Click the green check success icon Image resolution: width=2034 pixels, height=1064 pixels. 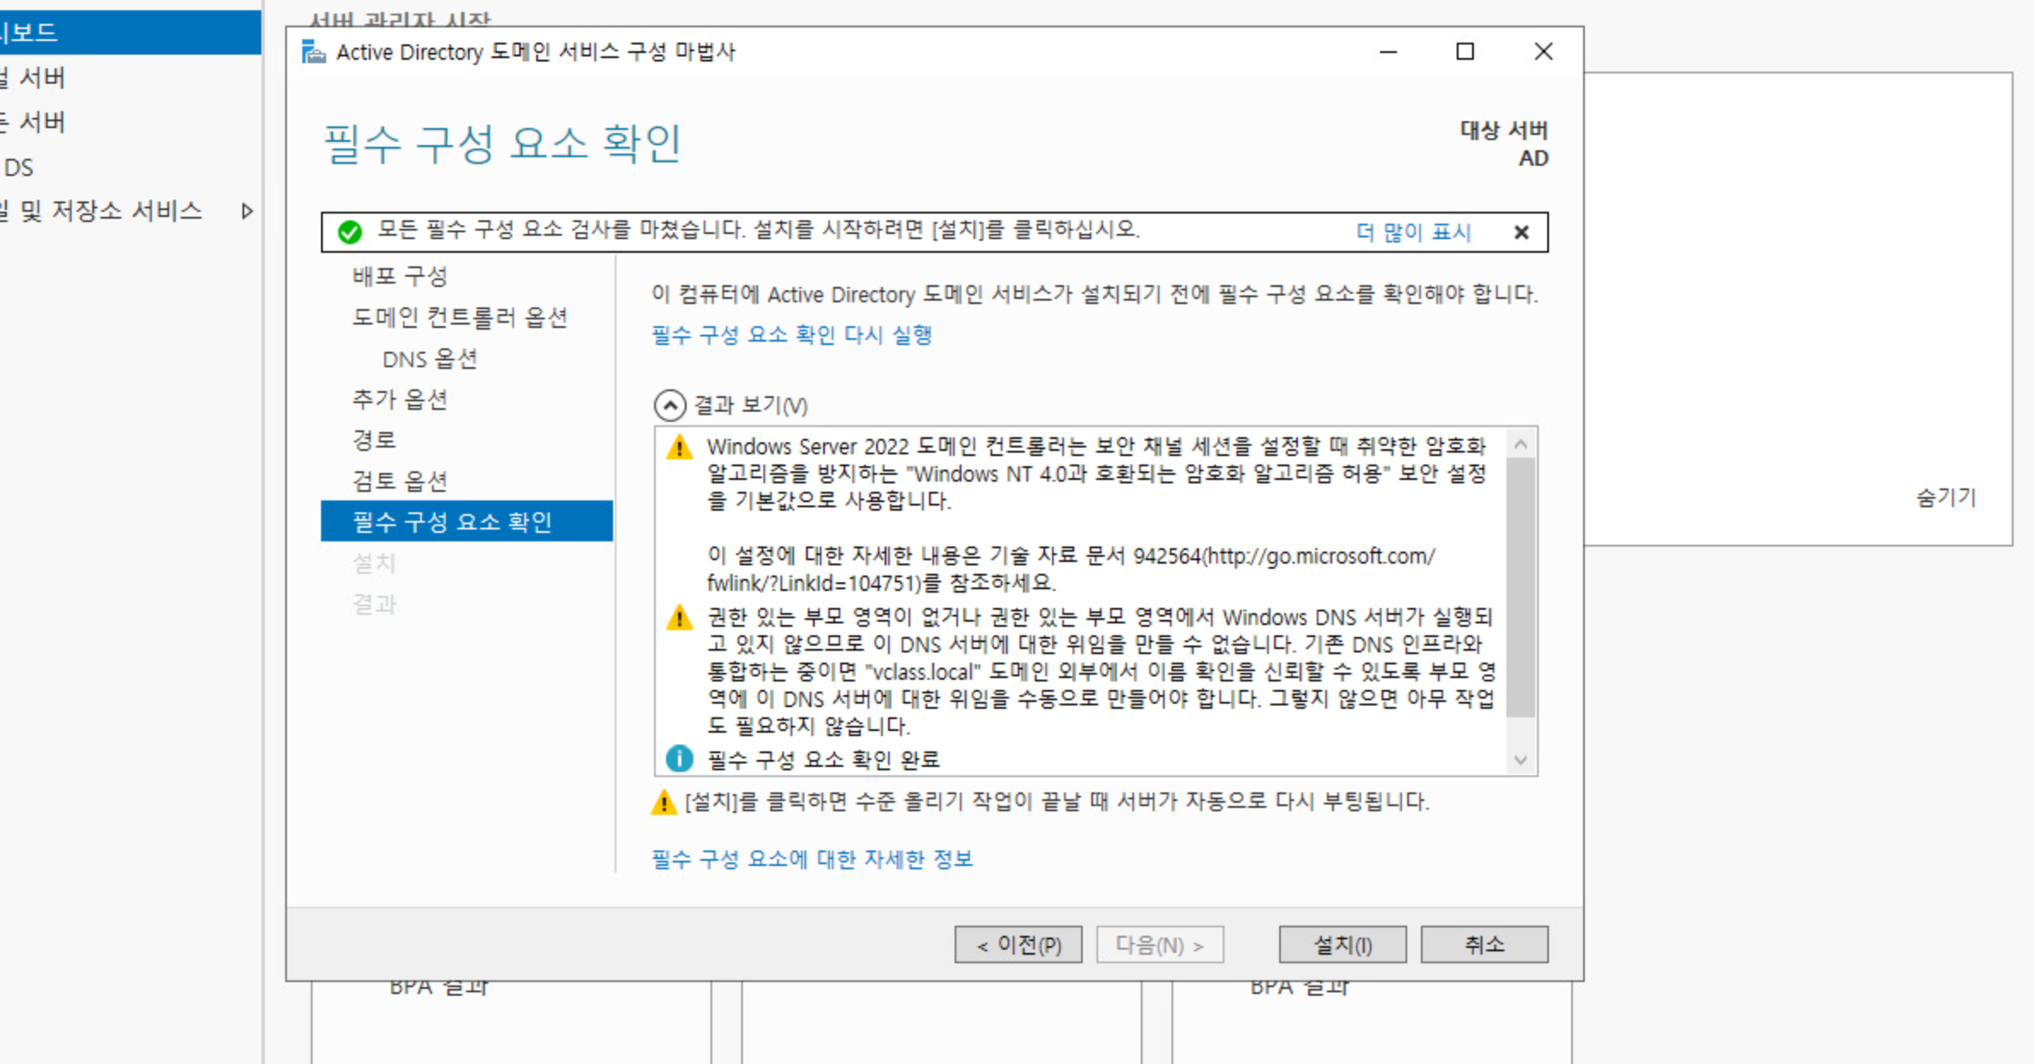click(349, 231)
